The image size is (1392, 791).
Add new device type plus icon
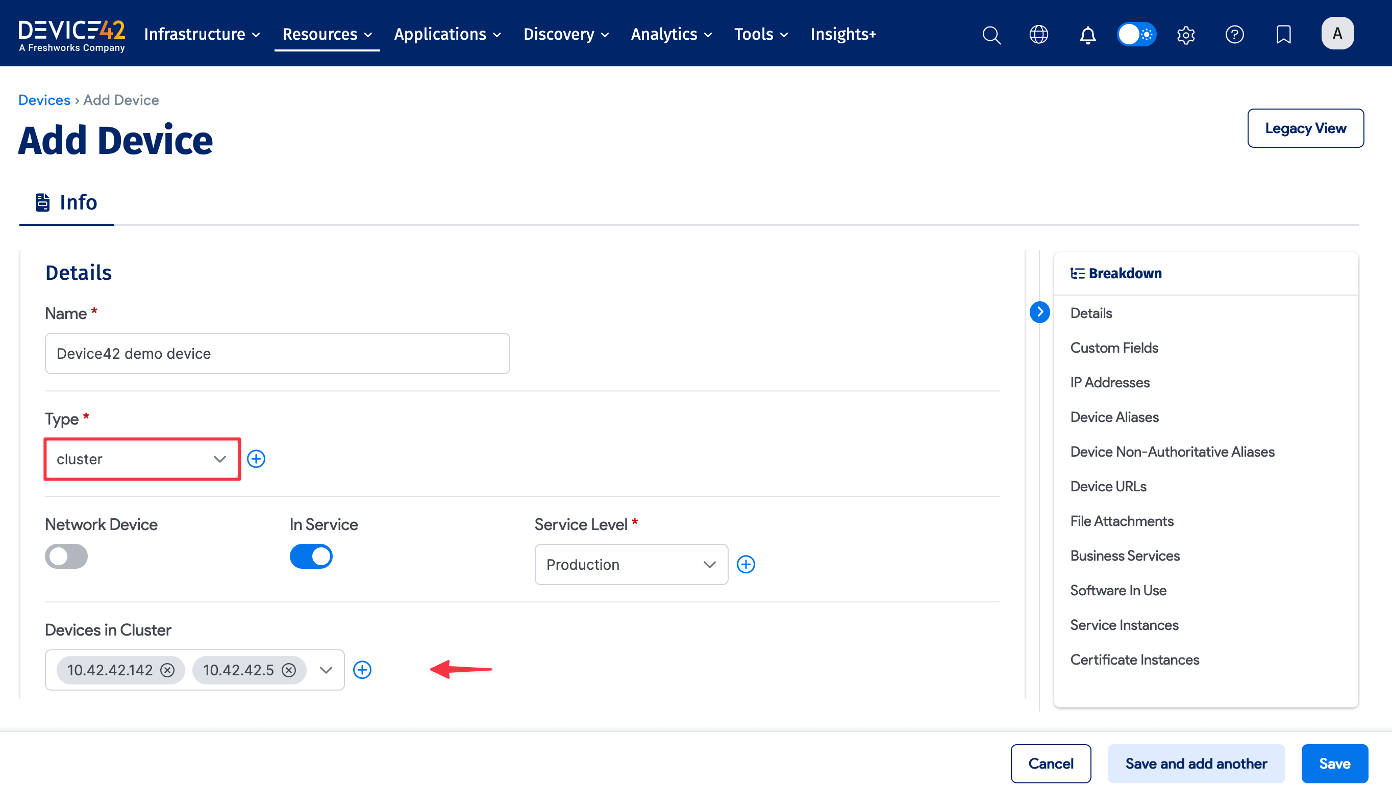pyautogui.click(x=256, y=459)
